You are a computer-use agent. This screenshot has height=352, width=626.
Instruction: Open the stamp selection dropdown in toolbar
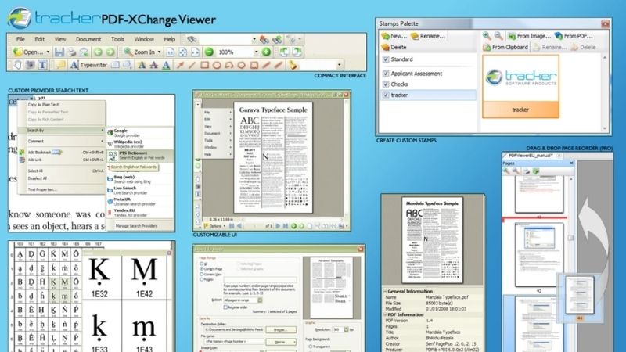(340, 65)
